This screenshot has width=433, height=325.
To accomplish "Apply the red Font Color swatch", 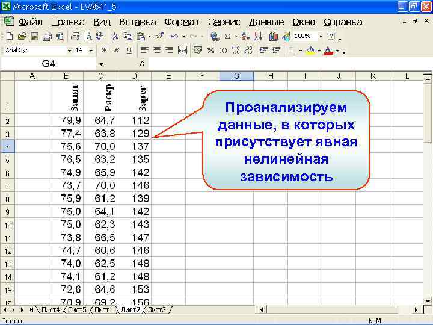I will point(328,51).
